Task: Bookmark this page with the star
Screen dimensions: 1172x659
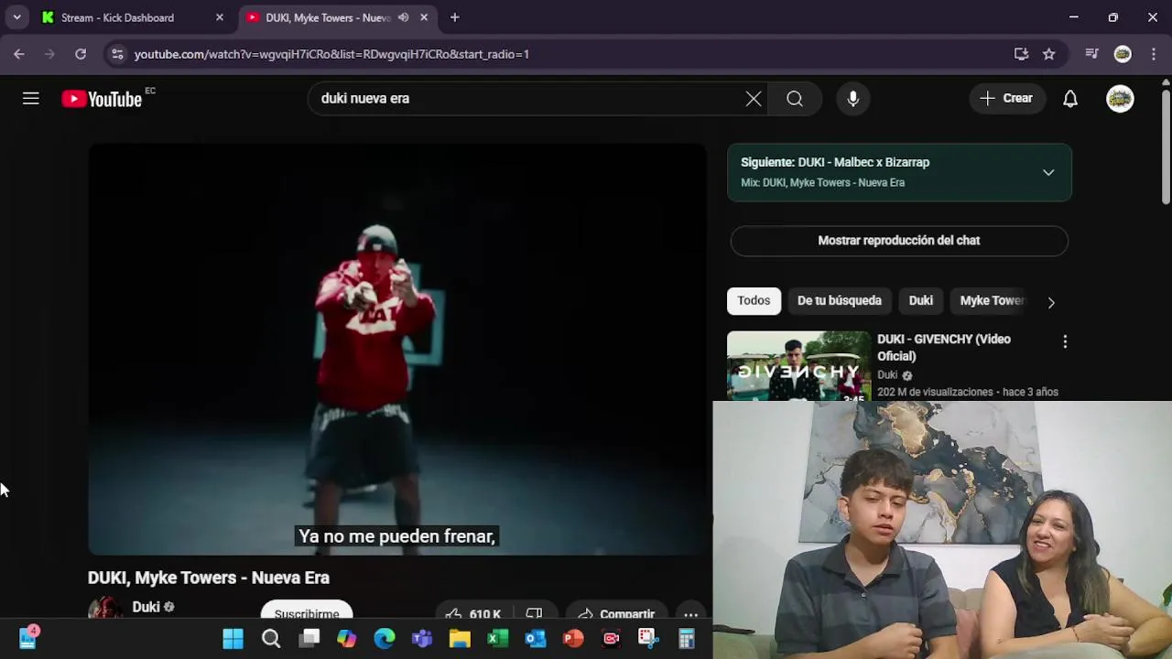Action: [x=1049, y=54]
